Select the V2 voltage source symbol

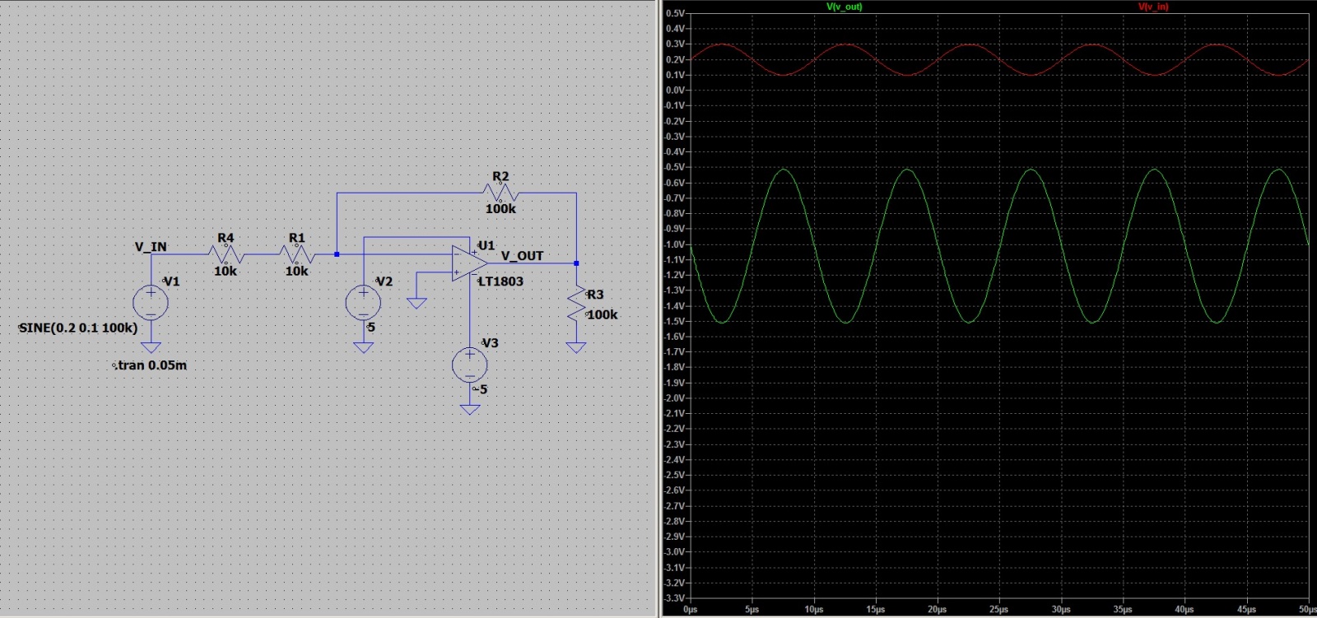[363, 302]
